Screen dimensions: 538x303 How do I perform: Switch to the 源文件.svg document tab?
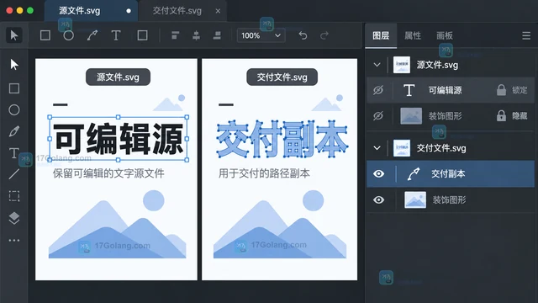click(91, 11)
